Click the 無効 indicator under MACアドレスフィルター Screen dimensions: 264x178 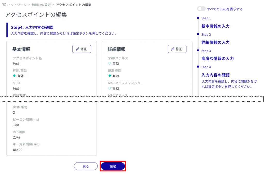[110, 88]
